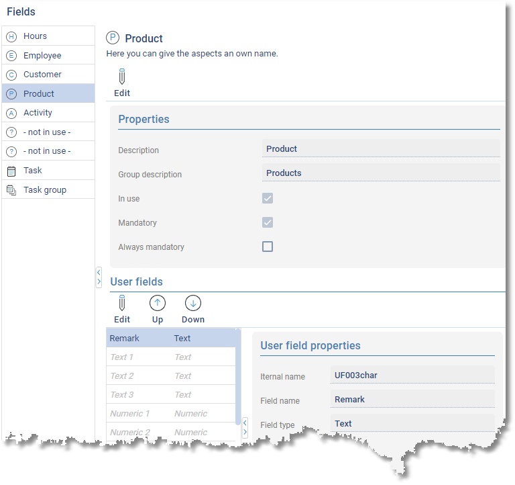The height and width of the screenshot is (485, 515).
Task: Toggle the In use checkbox
Action: 268,198
